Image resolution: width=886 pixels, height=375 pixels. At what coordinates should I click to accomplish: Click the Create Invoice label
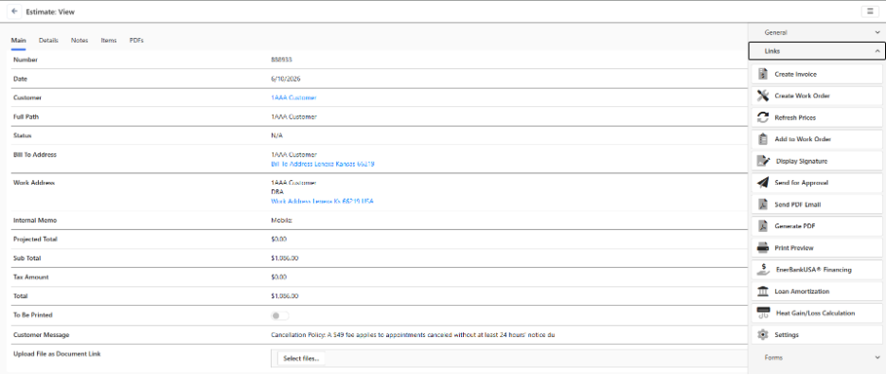795,74
